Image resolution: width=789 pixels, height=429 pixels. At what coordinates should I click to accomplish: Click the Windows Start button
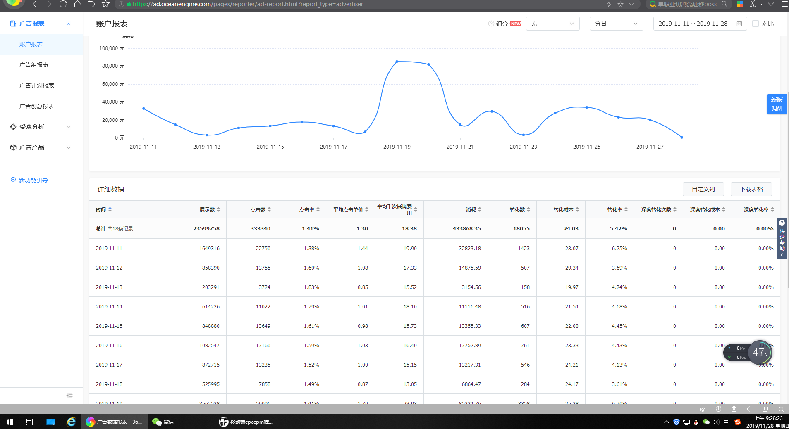pyautogui.click(x=10, y=422)
